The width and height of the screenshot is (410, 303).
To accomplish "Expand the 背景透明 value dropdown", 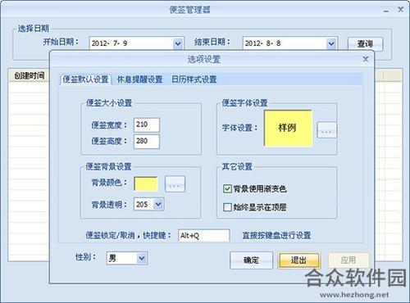I will pos(158,204).
